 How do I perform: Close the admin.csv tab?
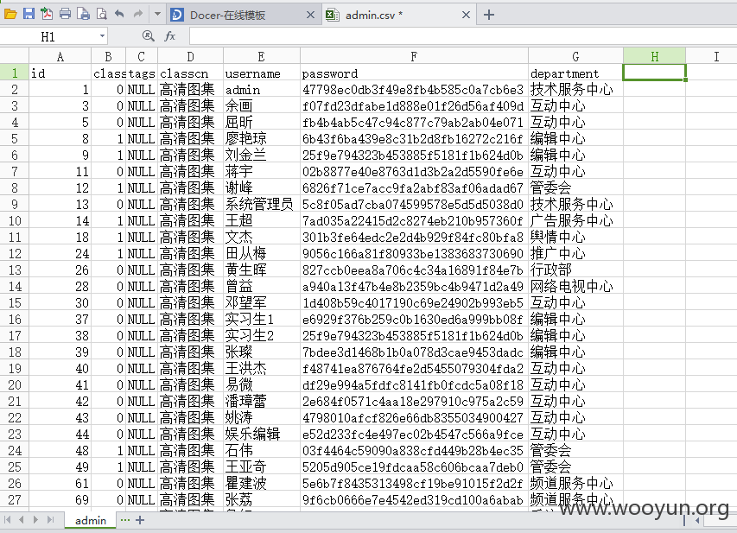point(466,15)
